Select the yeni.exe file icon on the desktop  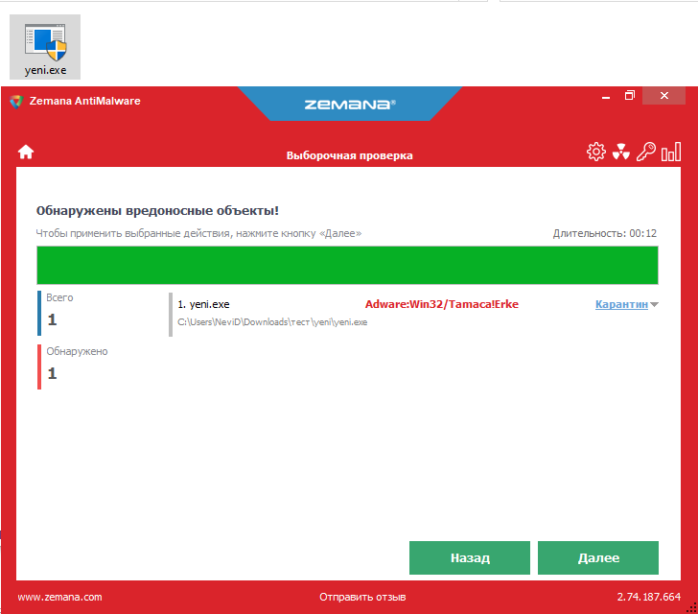(x=45, y=47)
